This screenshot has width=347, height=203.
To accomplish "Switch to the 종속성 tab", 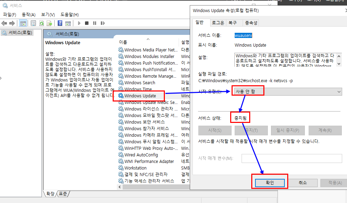I will (x=251, y=23).
